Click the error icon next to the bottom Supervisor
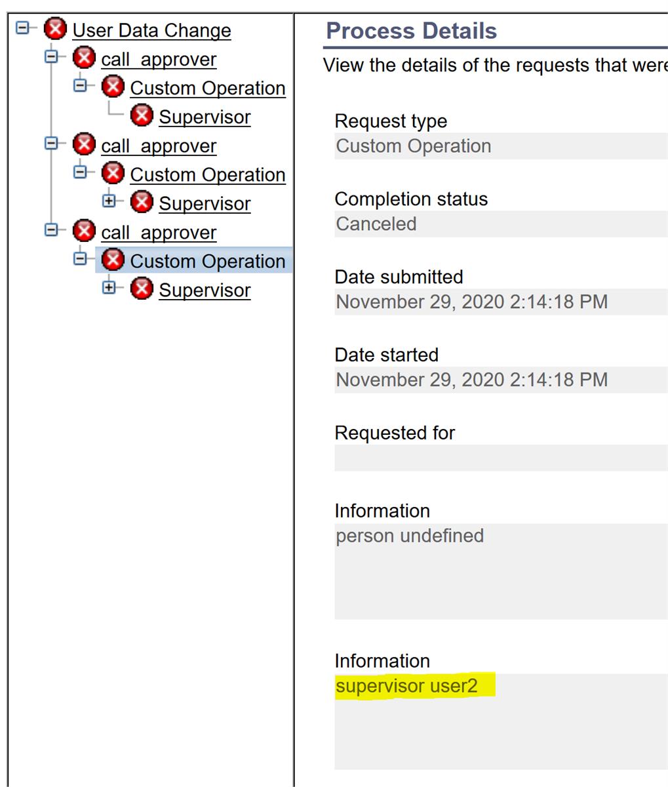Viewport: 668px width, 787px height. (142, 289)
